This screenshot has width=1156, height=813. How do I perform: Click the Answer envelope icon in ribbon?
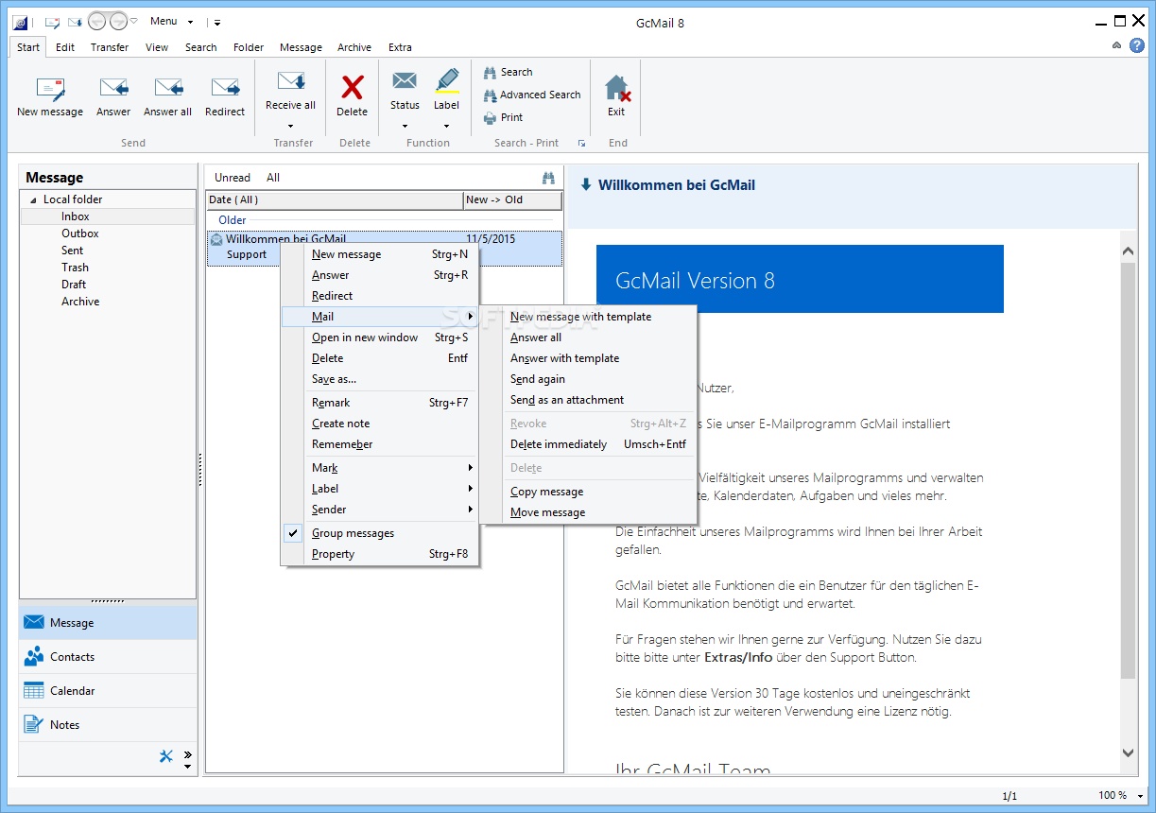tap(113, 88)
